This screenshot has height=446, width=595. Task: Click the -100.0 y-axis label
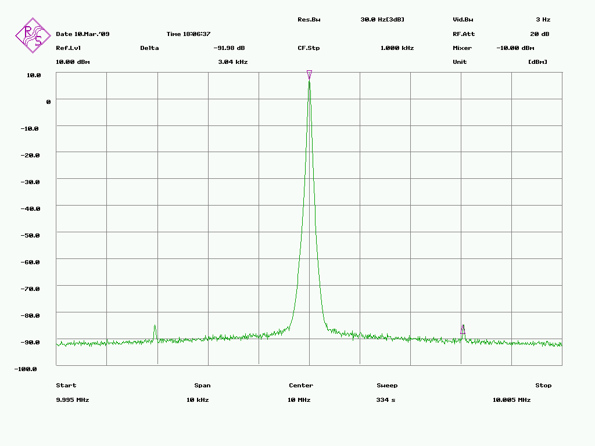click(x=26, y=369)
